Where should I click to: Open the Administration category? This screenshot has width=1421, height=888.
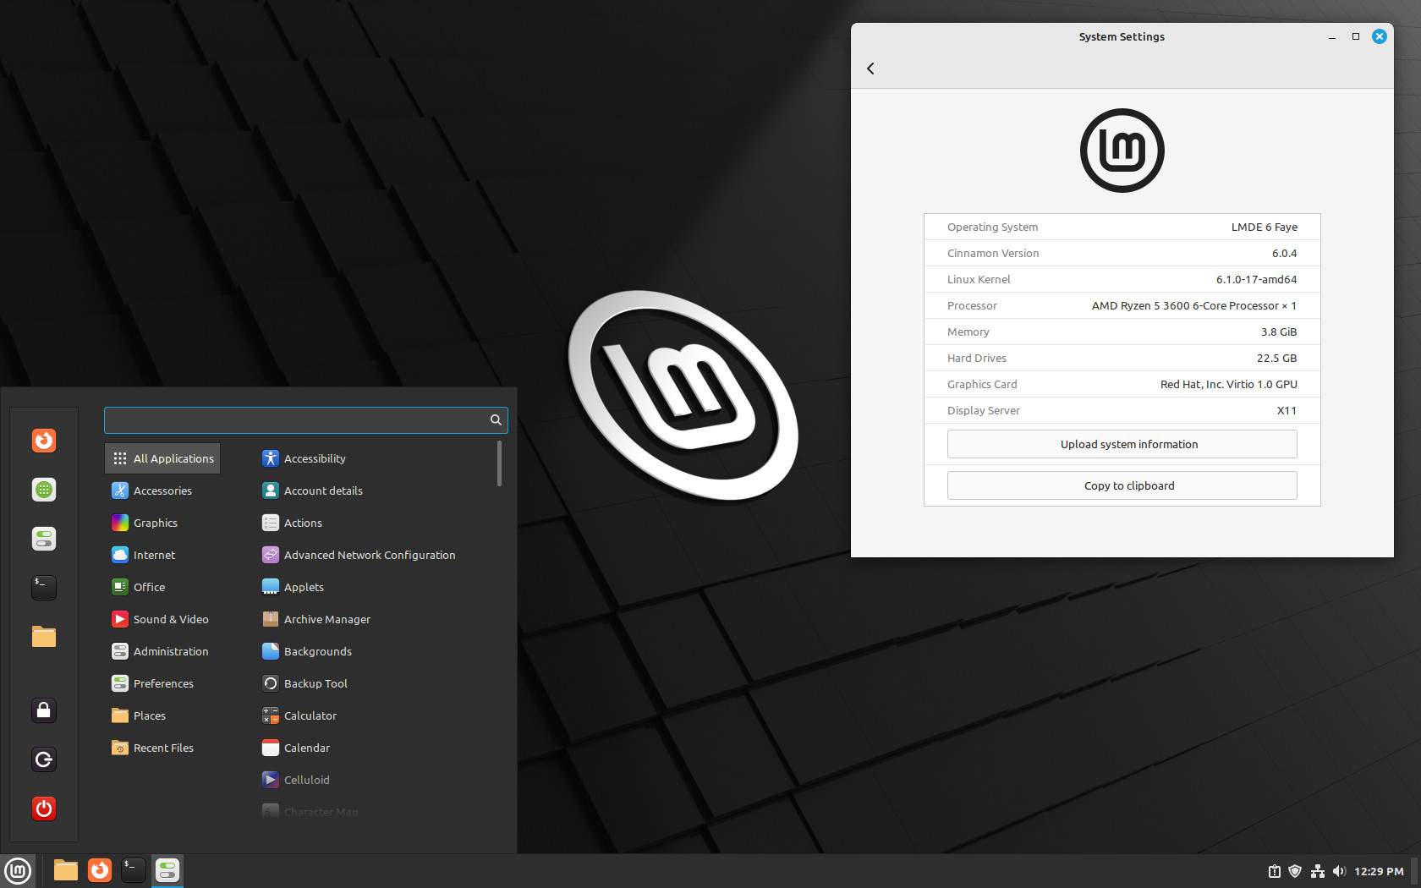click(162, 651)
